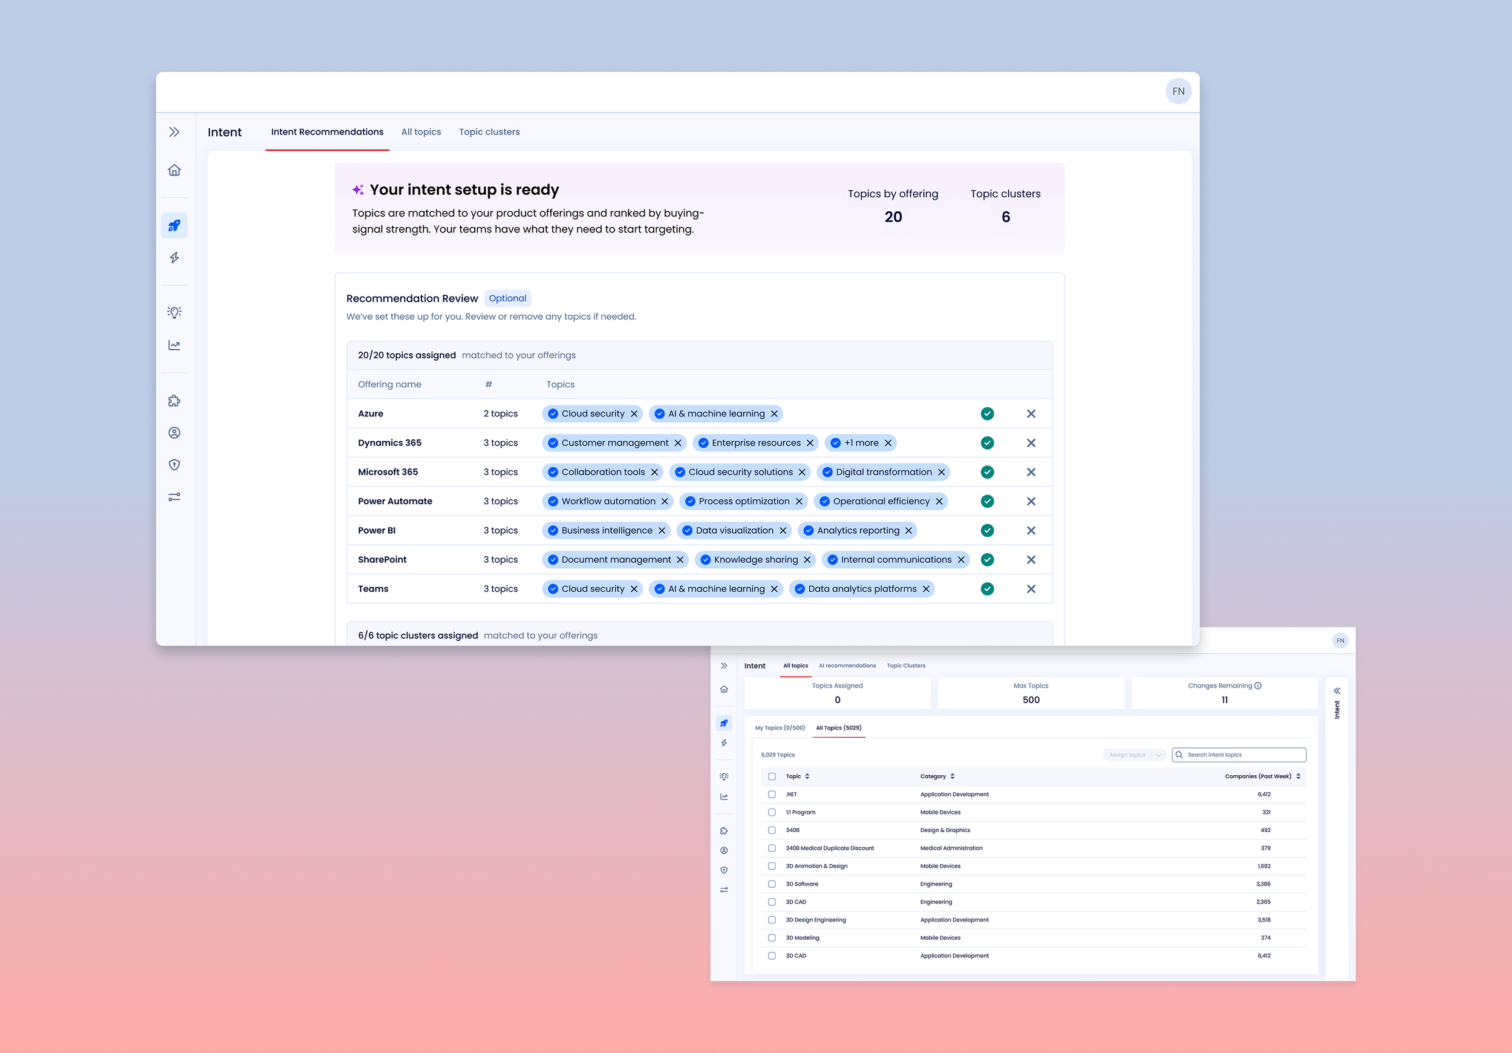Collapse the Intent side panel with the double chevron

(x=1337, y=691)
